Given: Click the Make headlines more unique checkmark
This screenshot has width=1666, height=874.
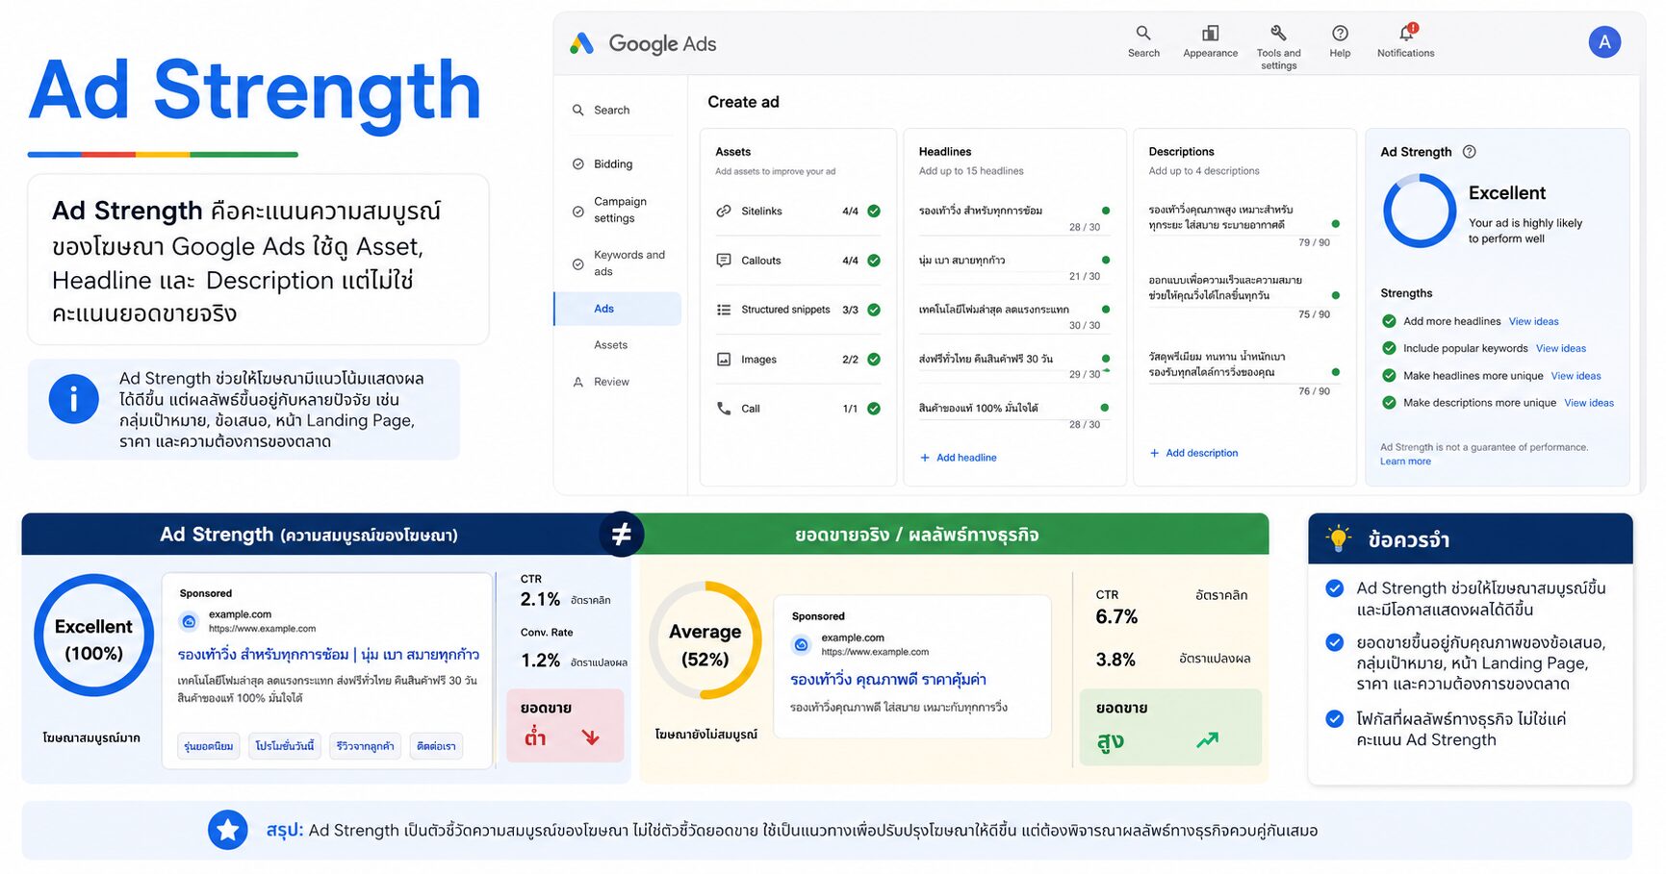Looking at the screenshot, I should (x=1389, y=376).
